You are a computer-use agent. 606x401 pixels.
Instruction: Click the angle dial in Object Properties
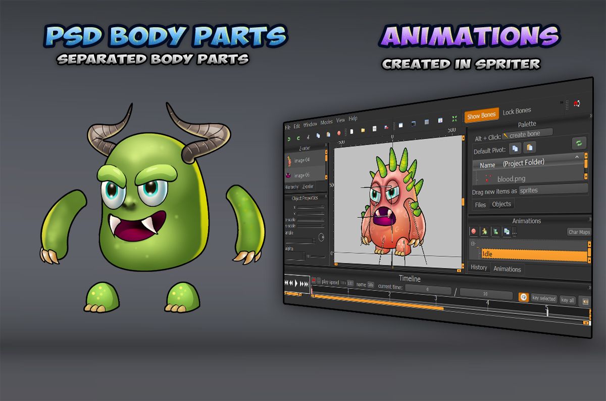coord(321,237)
